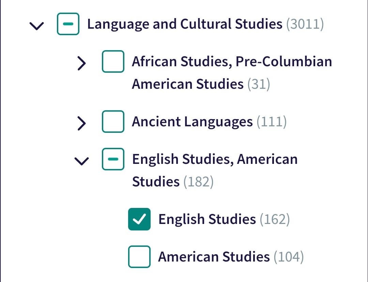Click the English Studies label text

(x=207, y=220)
